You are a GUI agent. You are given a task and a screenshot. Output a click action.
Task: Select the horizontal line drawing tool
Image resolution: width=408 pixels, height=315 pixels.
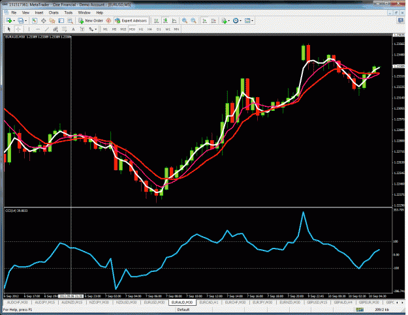coord(38,29)
